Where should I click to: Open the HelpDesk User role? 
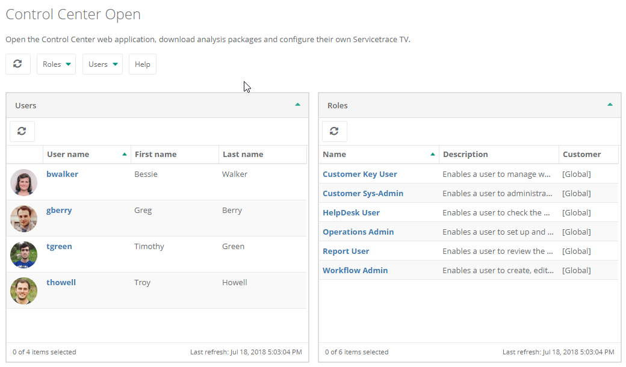coord(352,212)
